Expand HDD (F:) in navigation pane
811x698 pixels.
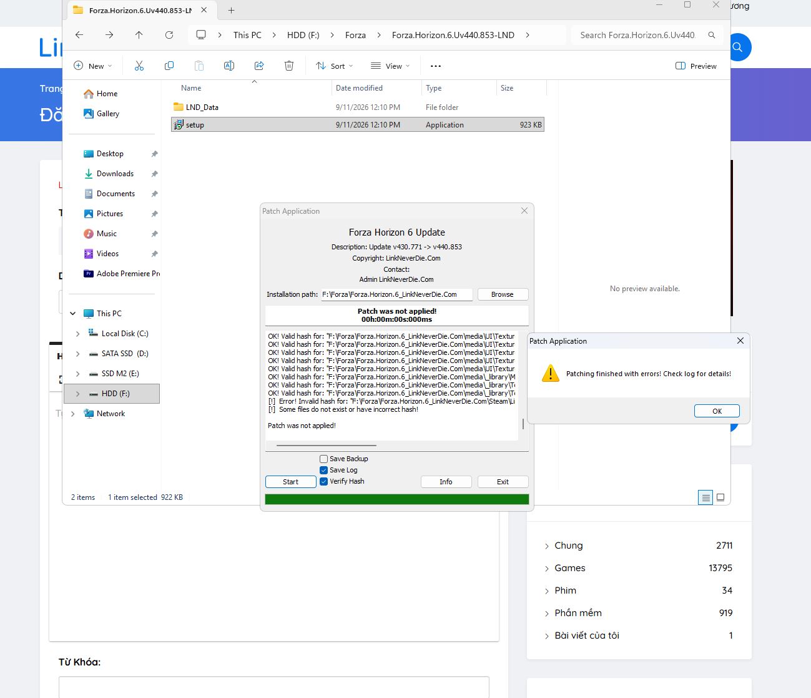(77, 394)
